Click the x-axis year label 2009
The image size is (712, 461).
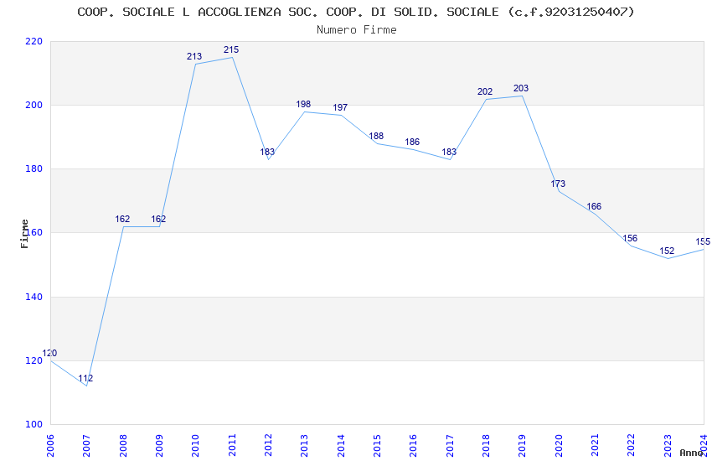click(159, 446)
